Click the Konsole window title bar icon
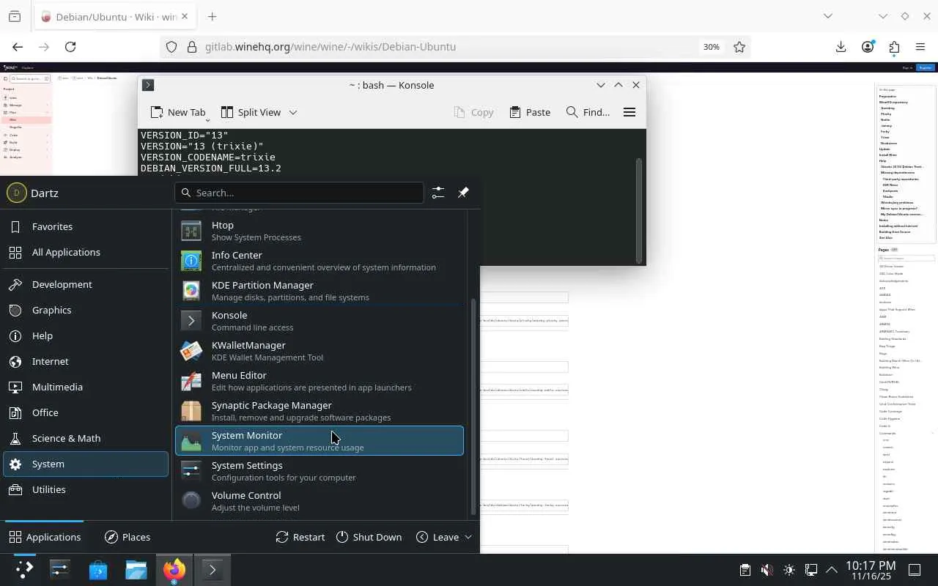Screen dimensions: 938x586 (148, 85)
